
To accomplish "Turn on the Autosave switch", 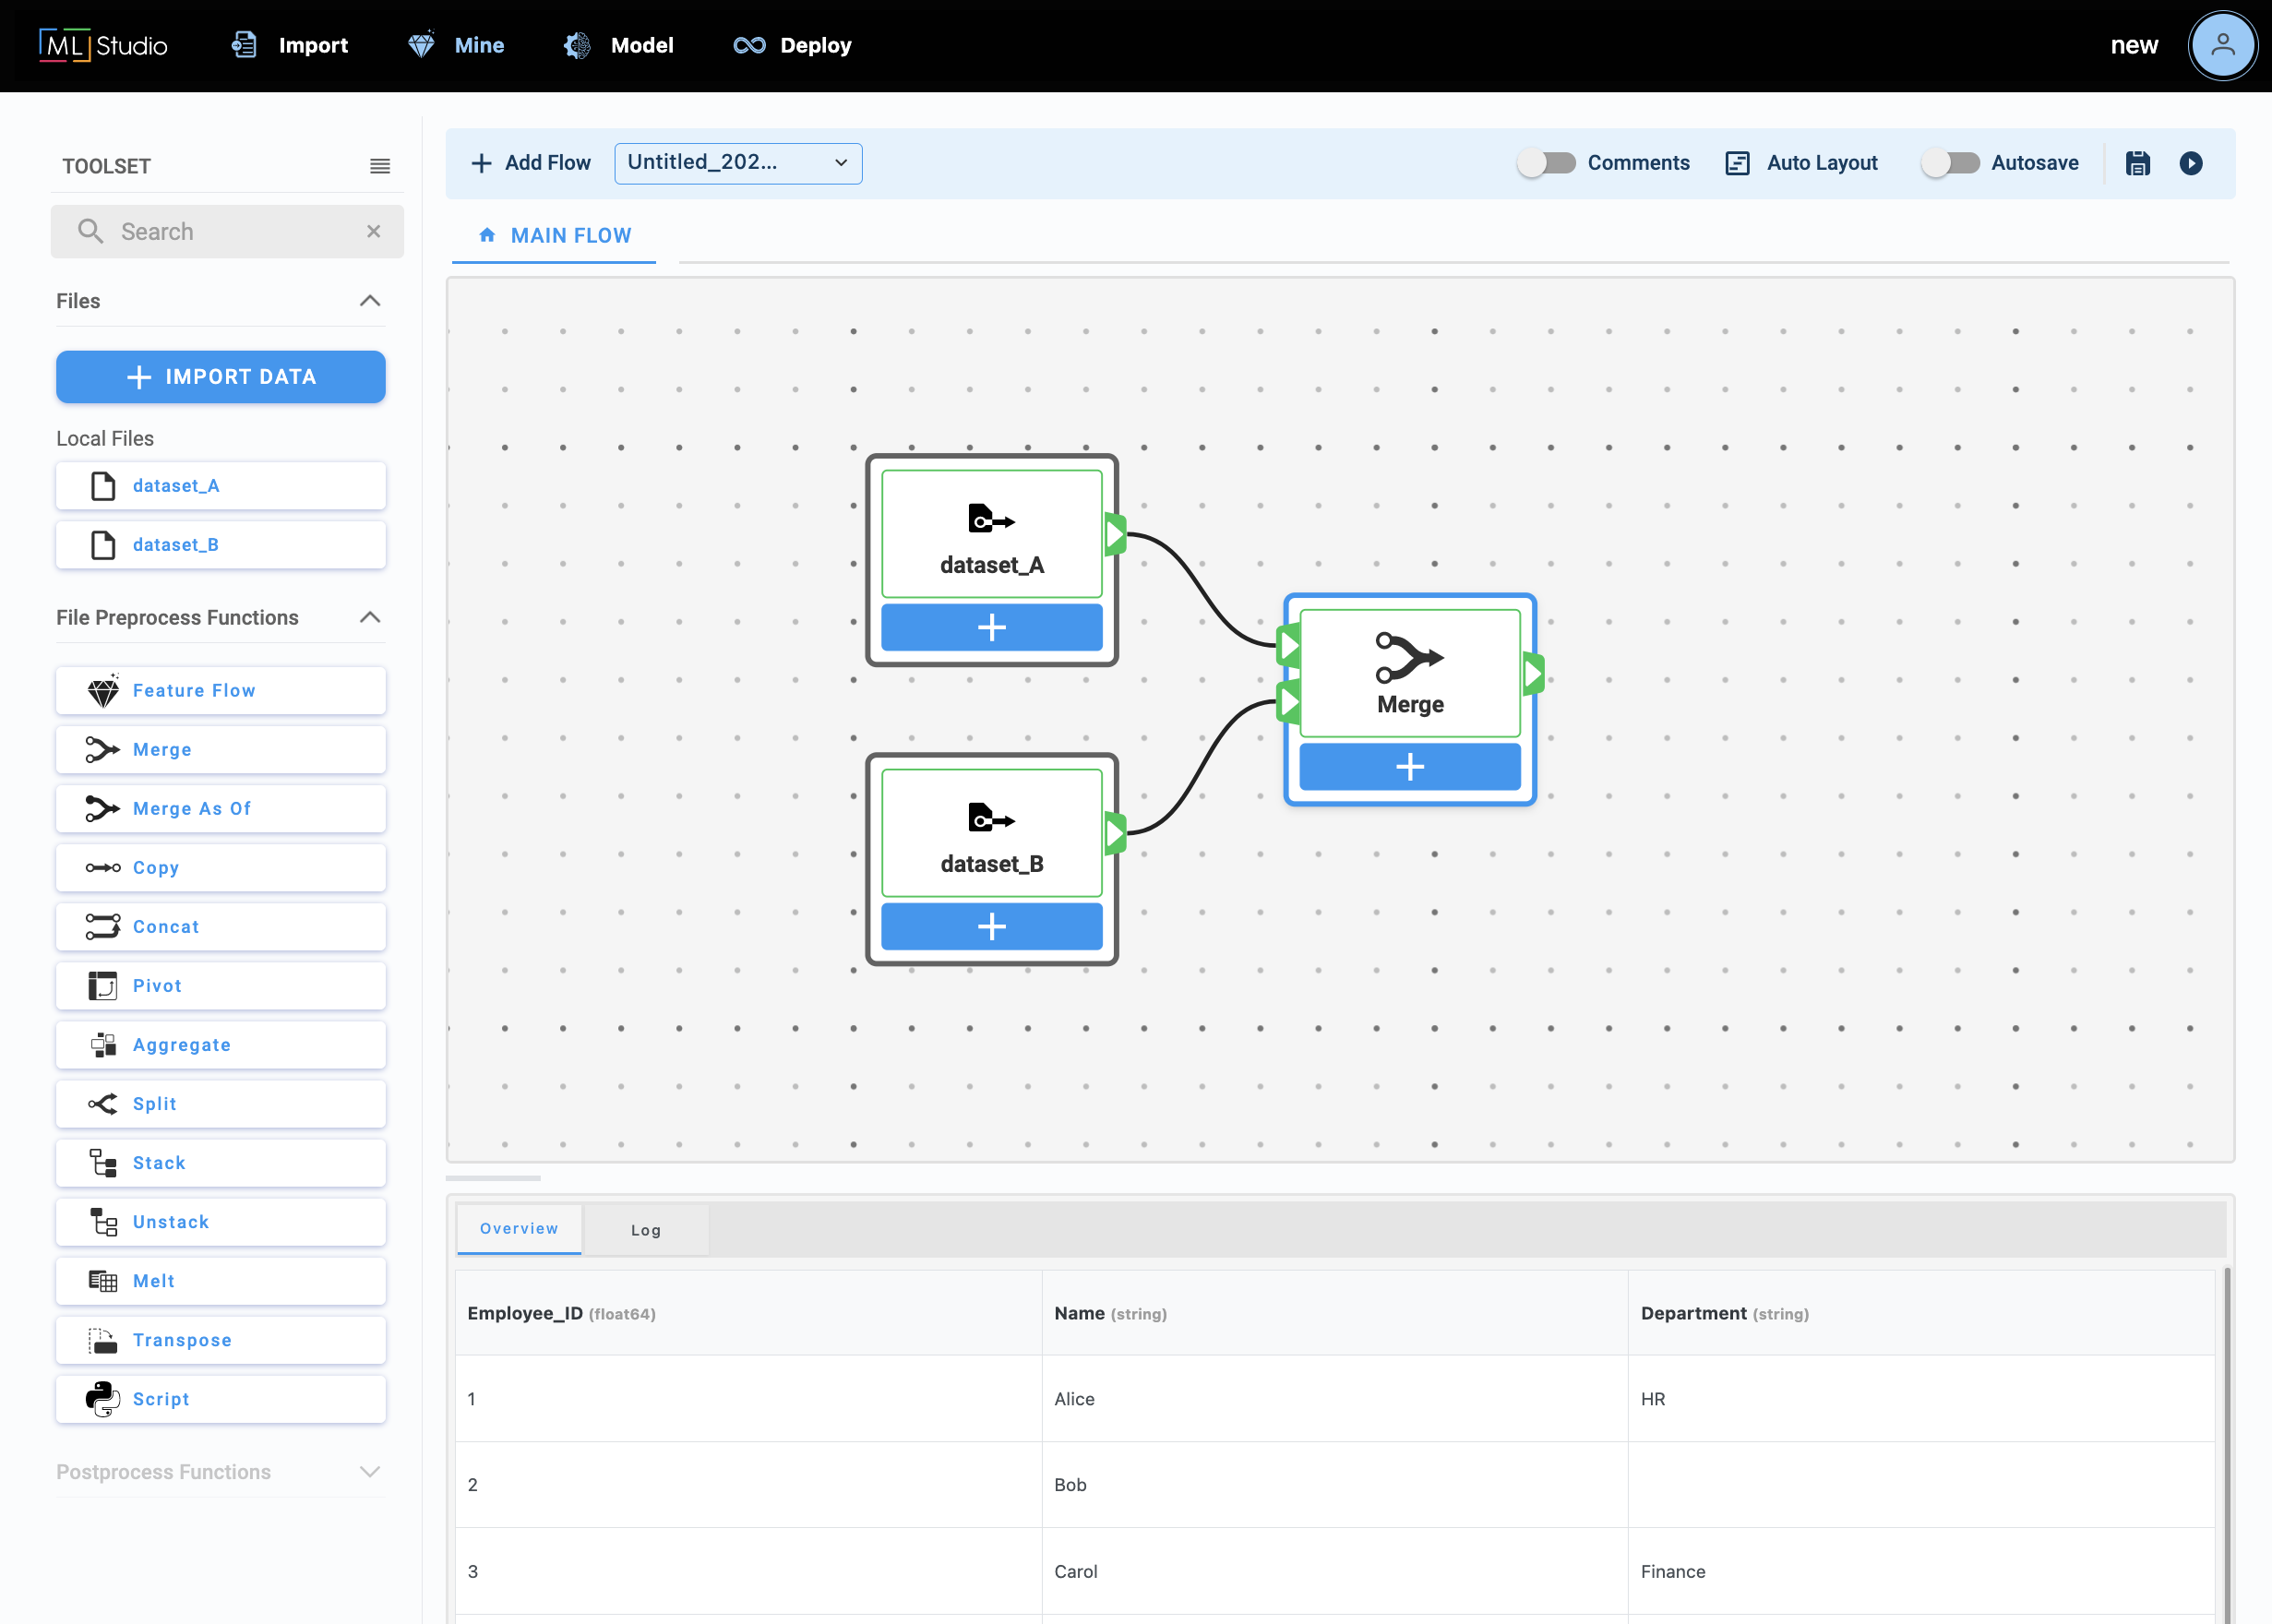I will pyautogui.click(x=1949, y=163).
